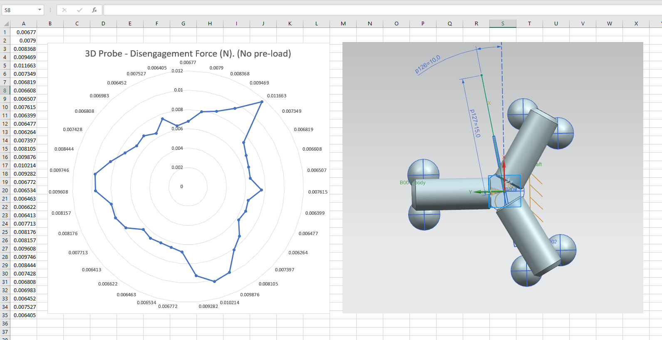Screen dimensions: 662x340
Task: Click radar category label 0.011663
Action: [x=277, y=96]
